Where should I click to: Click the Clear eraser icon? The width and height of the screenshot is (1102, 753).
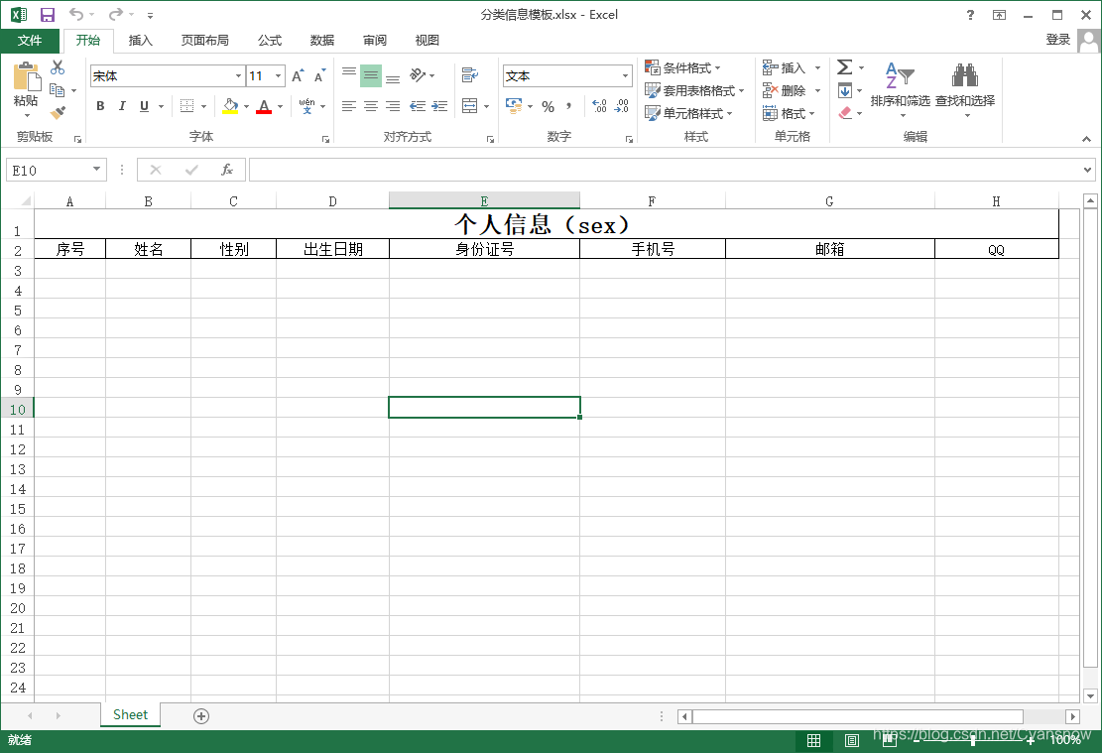845,112
